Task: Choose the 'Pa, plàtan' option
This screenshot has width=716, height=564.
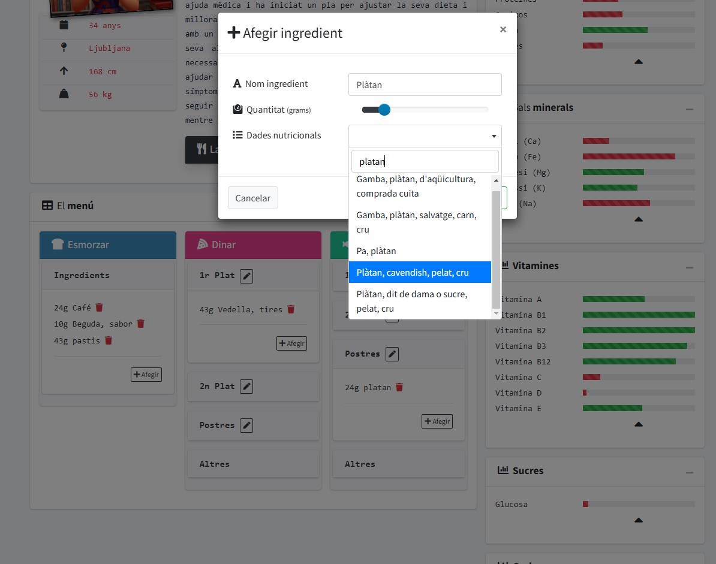Action: [420, 251]
